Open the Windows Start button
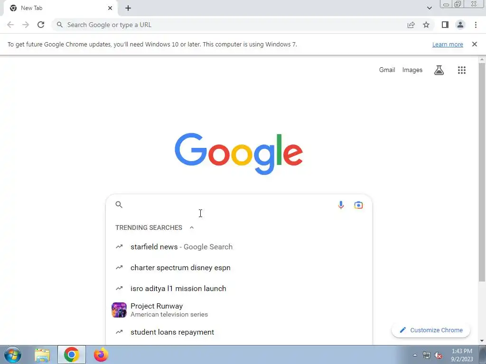Screen dimensions: 486x364 pos(13,355)
